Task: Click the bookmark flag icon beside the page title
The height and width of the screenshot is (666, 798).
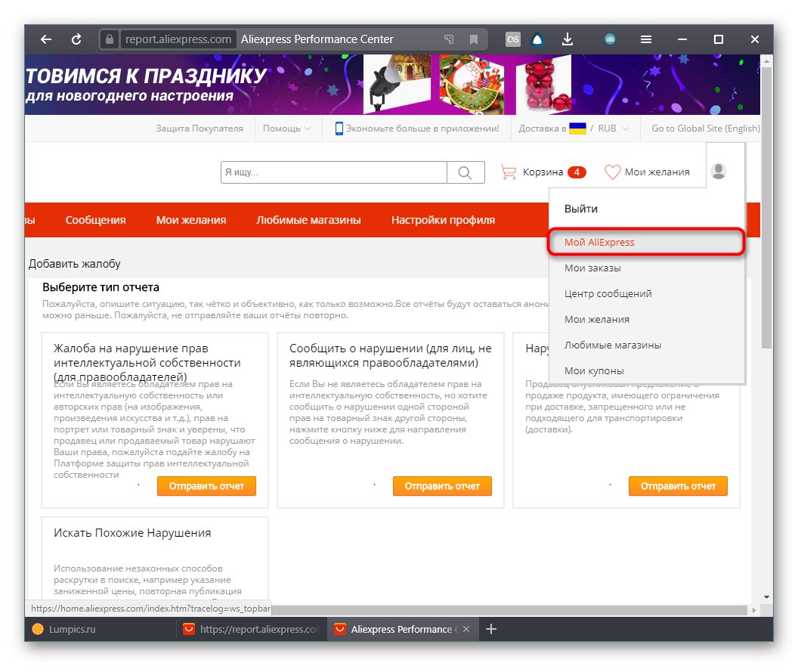Action: click(474, 39)
